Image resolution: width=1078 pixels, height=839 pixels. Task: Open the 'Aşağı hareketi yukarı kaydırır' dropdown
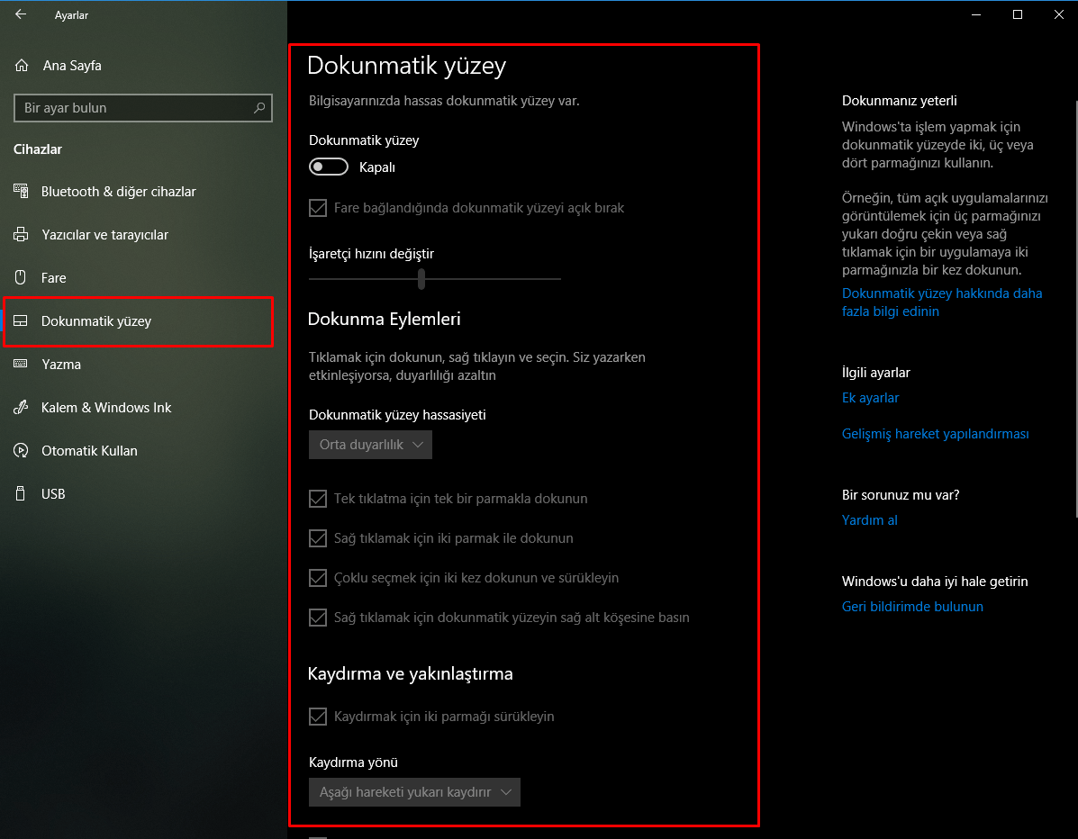[414, 792]
